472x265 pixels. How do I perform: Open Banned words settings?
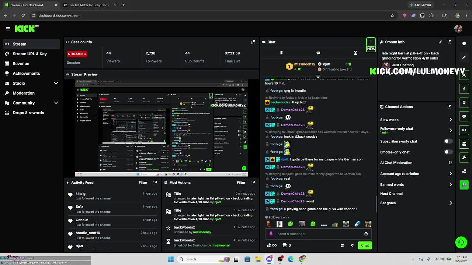coord(416,184)
